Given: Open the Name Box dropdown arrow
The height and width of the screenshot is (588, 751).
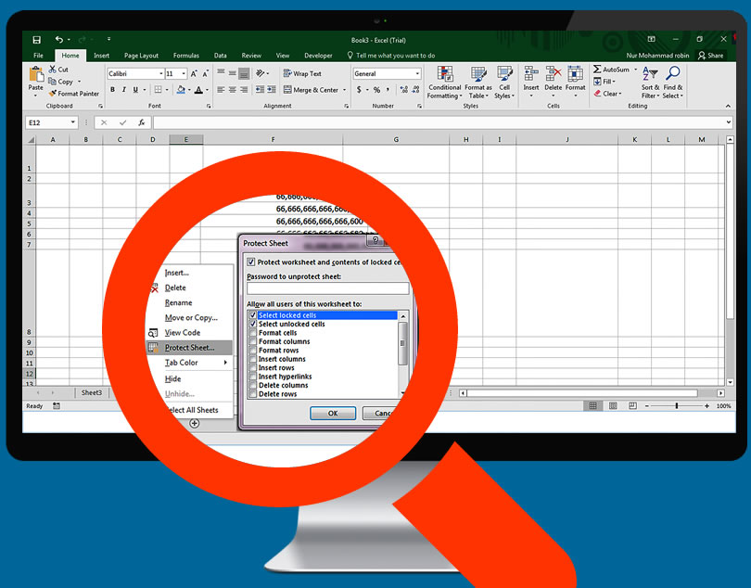Looking at the screenshot, I should pyautogui.click(x=87, y=122).
